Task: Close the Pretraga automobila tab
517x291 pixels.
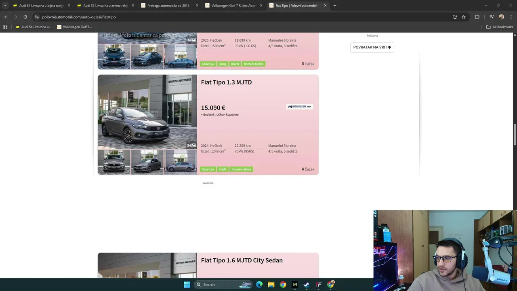Action: pyautogui.click(x=197, y=6)
